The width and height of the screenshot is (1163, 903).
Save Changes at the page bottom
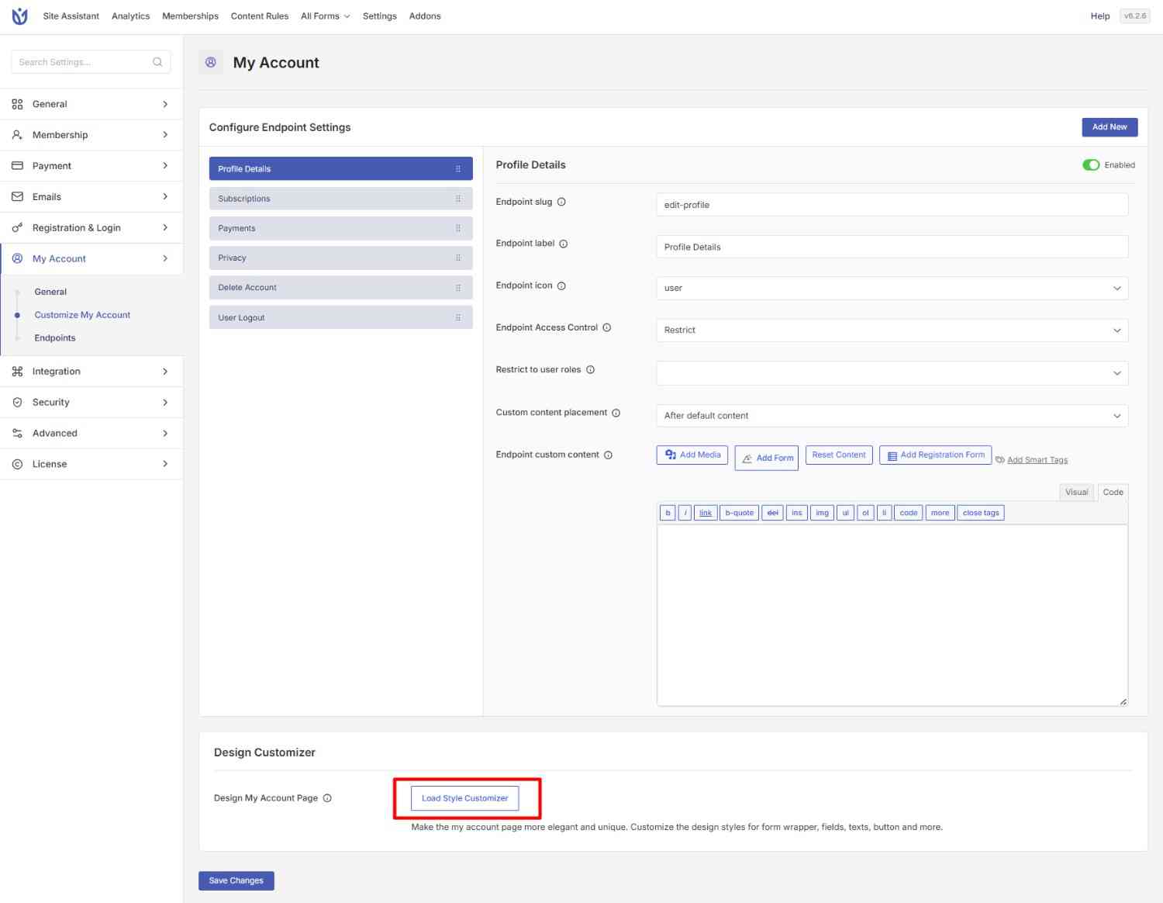(236, 881)
